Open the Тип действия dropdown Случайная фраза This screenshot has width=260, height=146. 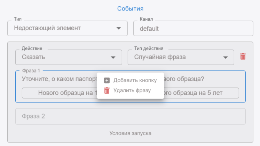[181, 57]
